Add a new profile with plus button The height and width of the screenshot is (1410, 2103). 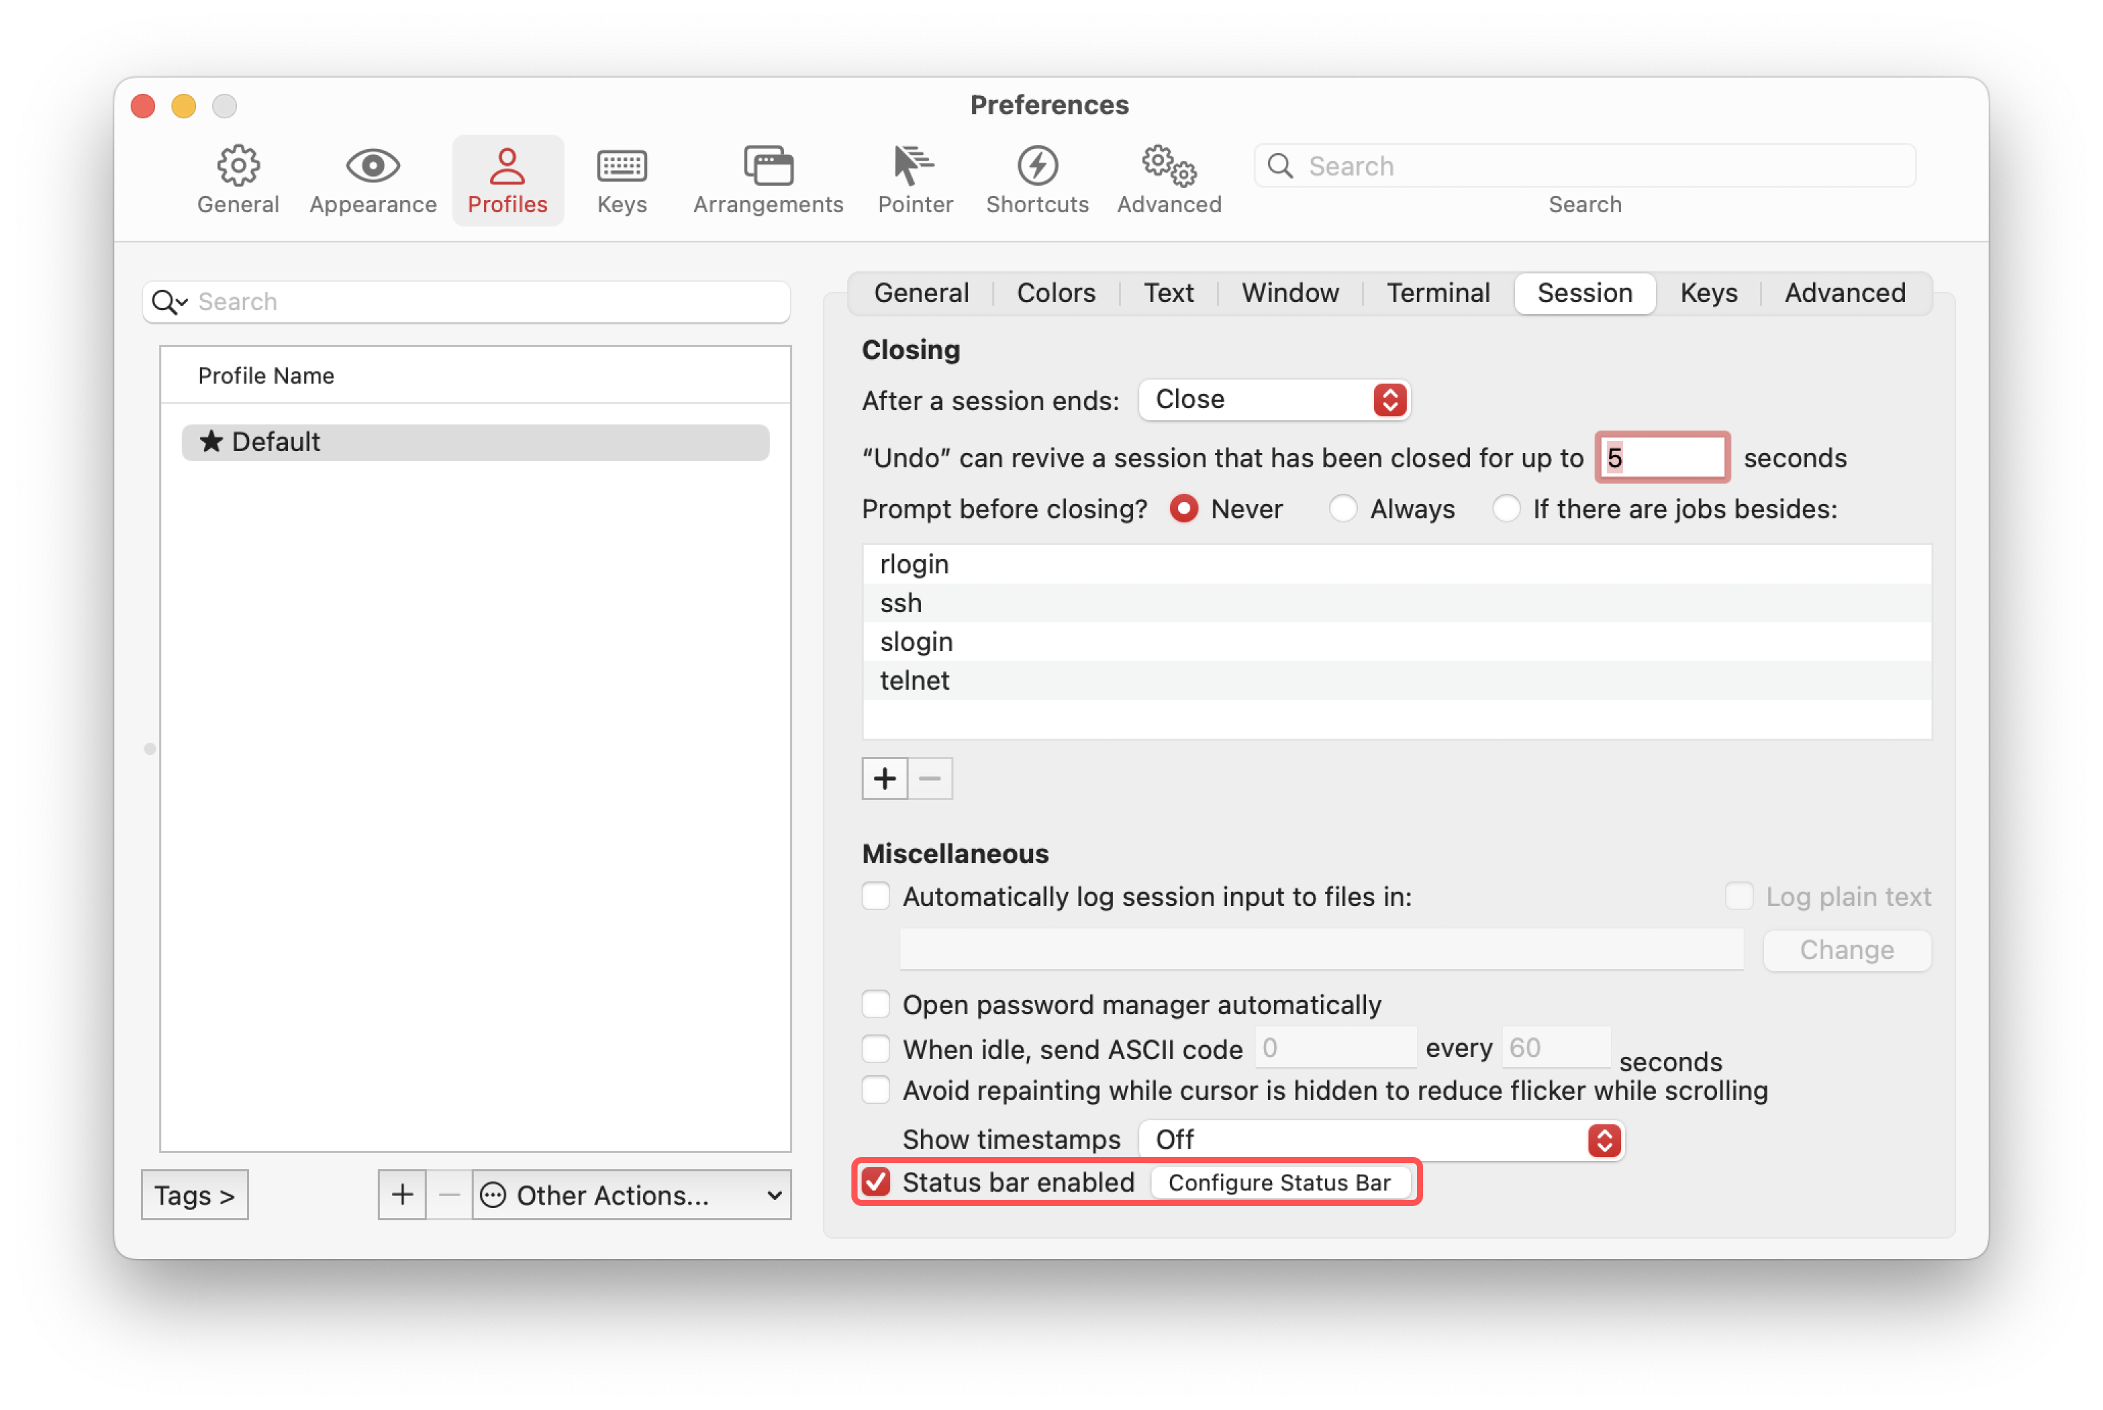tap(402, 1195)
